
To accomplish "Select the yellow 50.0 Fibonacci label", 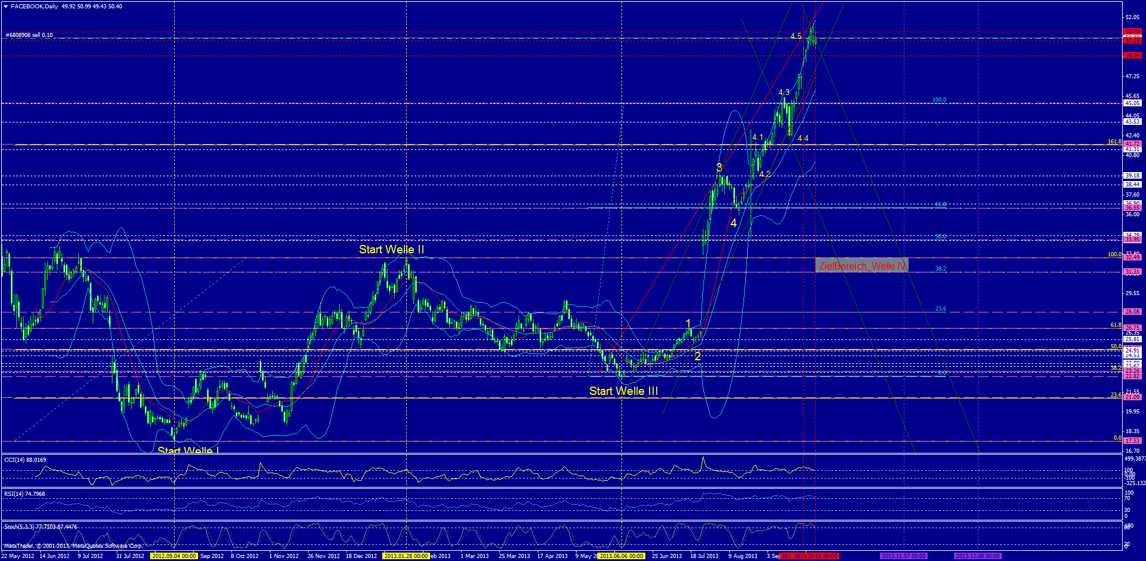I will (x=1116, y=347).
